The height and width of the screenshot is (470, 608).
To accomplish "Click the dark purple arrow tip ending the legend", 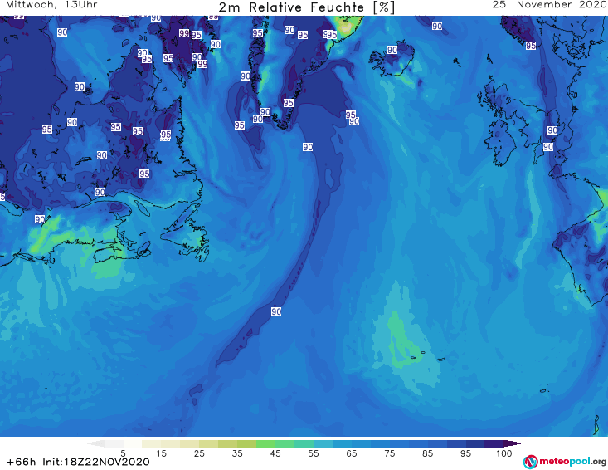I will [x=513, y=443].
